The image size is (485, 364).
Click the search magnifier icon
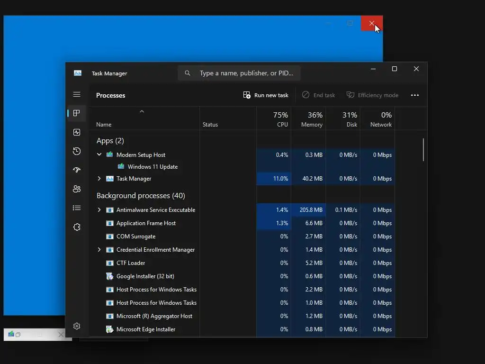(188, 73)
